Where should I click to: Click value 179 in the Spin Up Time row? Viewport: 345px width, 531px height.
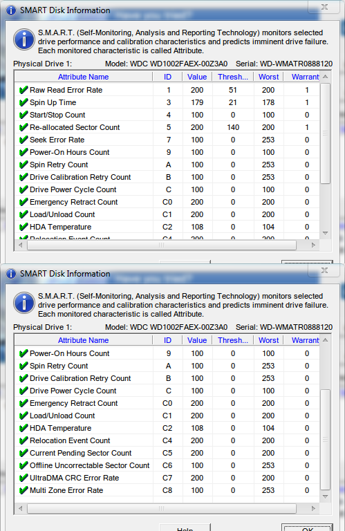[x=197, y=102]
